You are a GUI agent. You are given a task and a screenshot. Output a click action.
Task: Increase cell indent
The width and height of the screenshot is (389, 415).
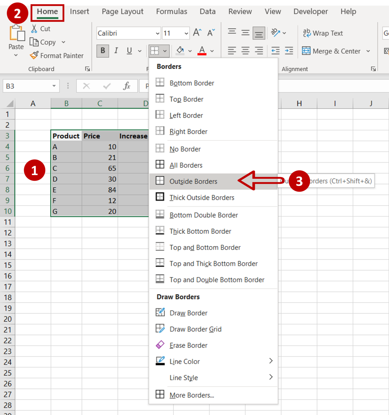(x=289, y=51)
